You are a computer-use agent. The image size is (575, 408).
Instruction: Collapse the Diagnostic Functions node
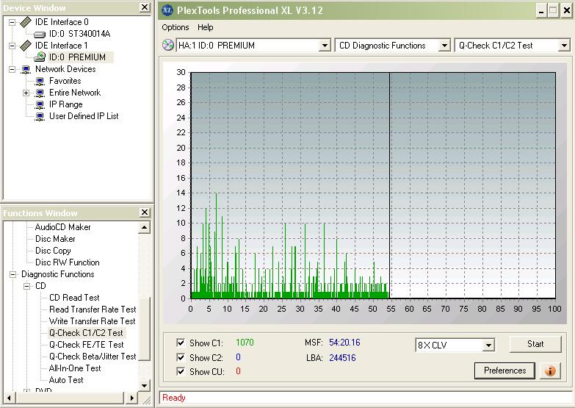click(12, 274)
